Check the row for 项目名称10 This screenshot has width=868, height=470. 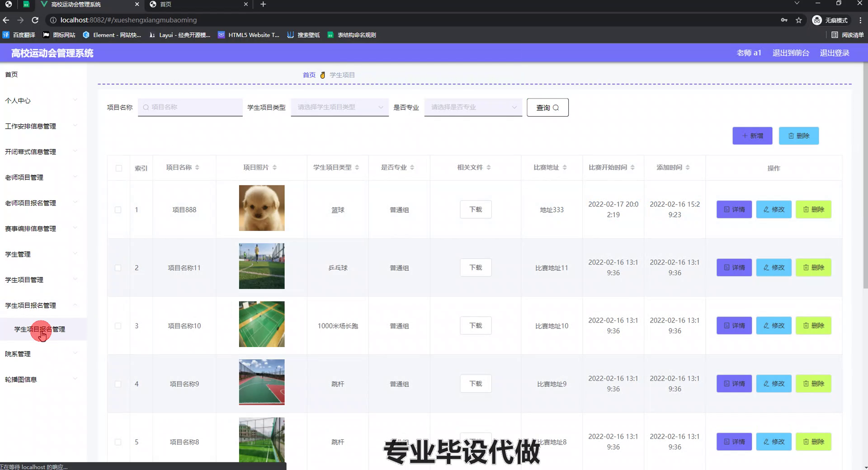pos(118,326)
